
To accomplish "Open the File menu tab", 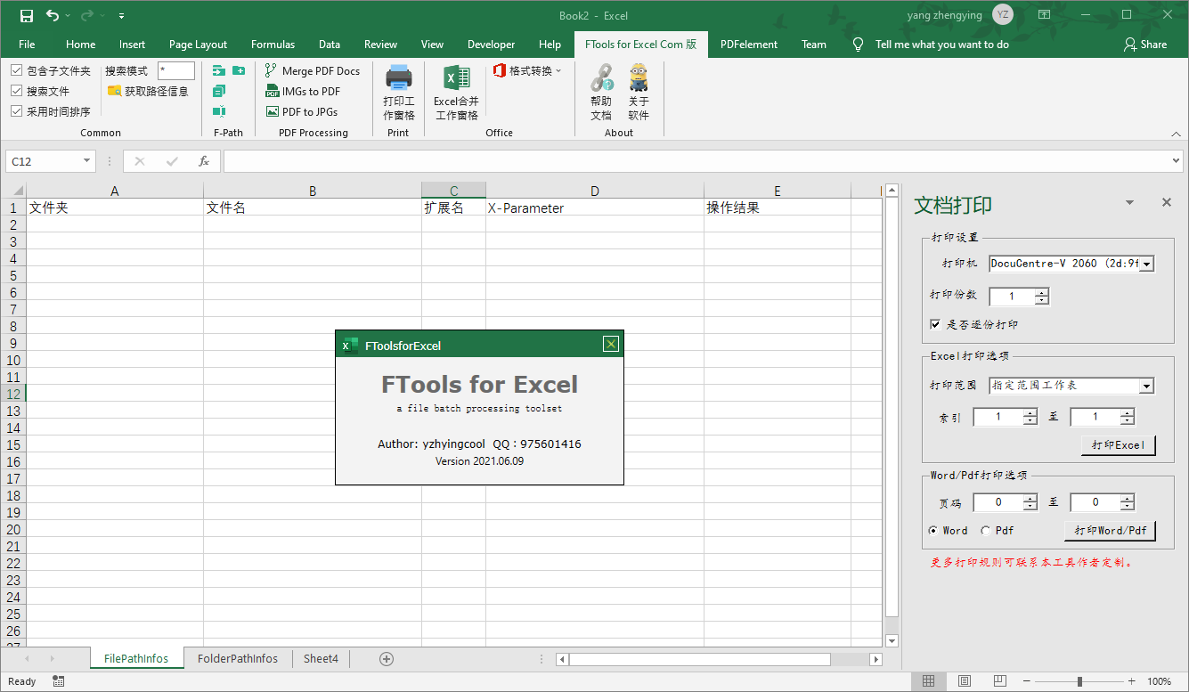I will (27, 44).
